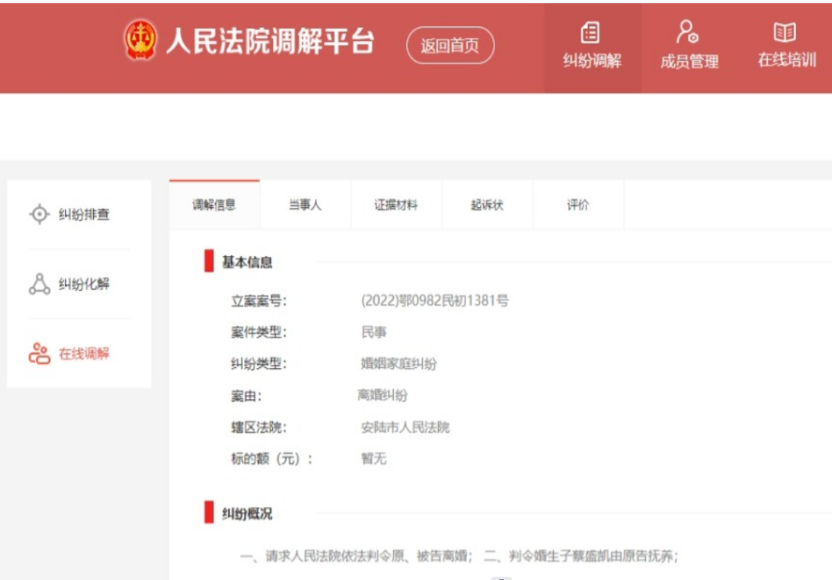The height and width of the screenshot is (580, 832).
Task: Open the 起诉状 tab
Action: coord(487,205)
